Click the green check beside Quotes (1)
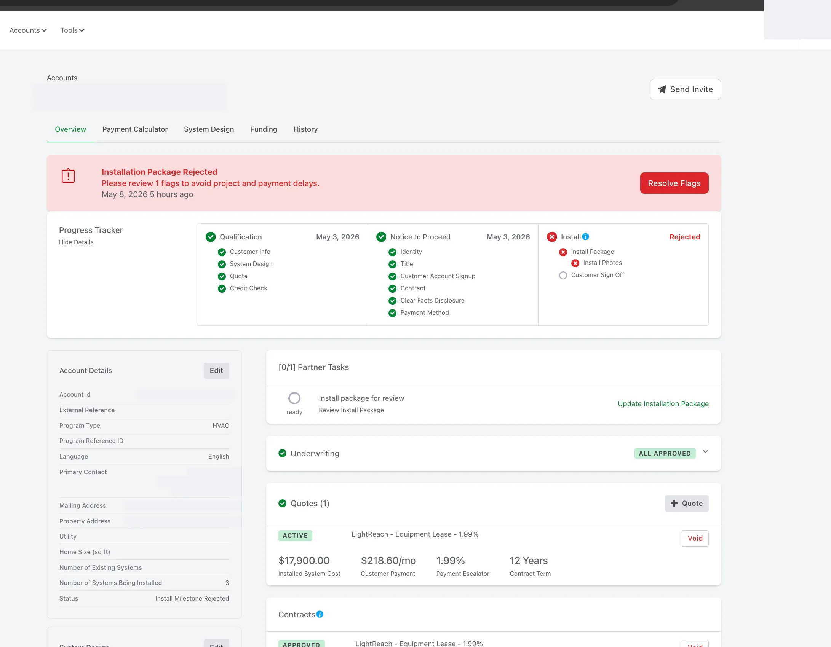 [x=282, y=504]
